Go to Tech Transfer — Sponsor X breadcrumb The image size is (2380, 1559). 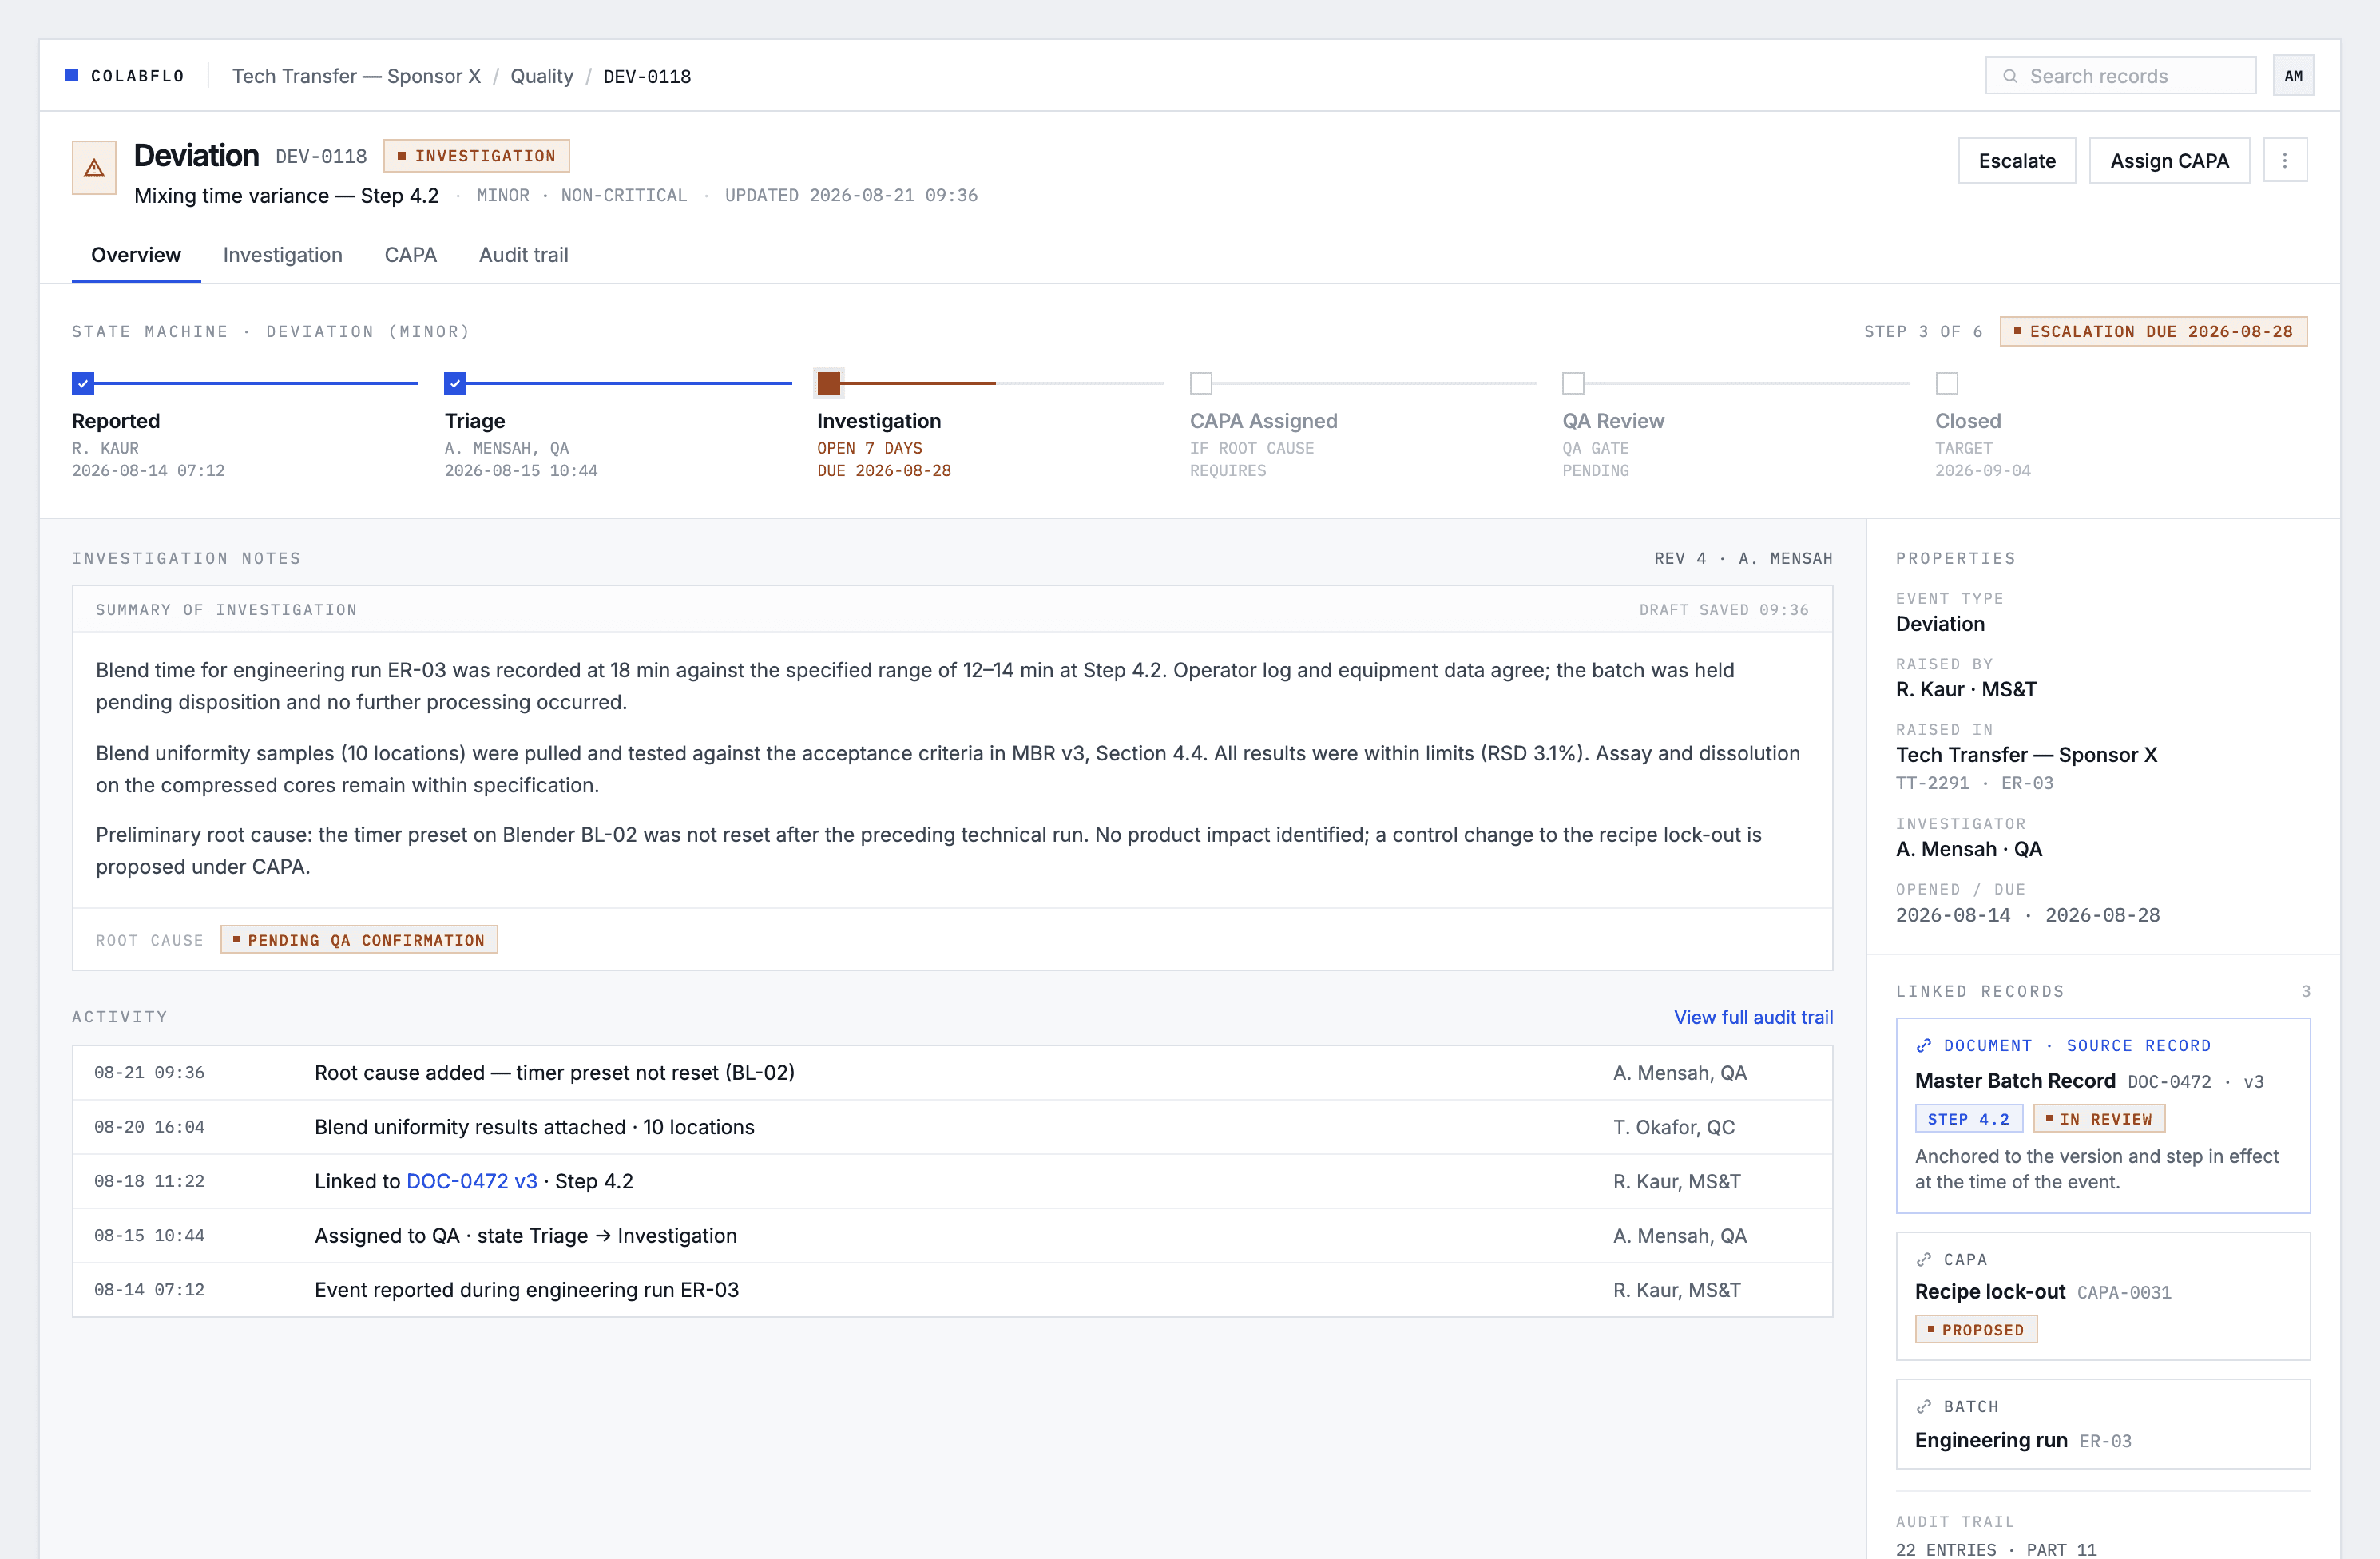(356, 76)
